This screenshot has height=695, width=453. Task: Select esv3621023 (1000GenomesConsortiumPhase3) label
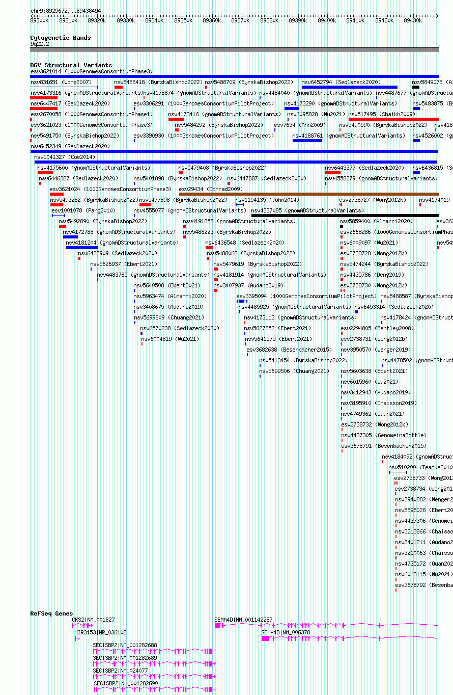point(92,125)
